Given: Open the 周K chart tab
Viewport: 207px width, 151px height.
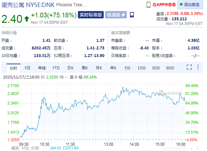Looking at the screenshot, I should (x=85, y=68).
